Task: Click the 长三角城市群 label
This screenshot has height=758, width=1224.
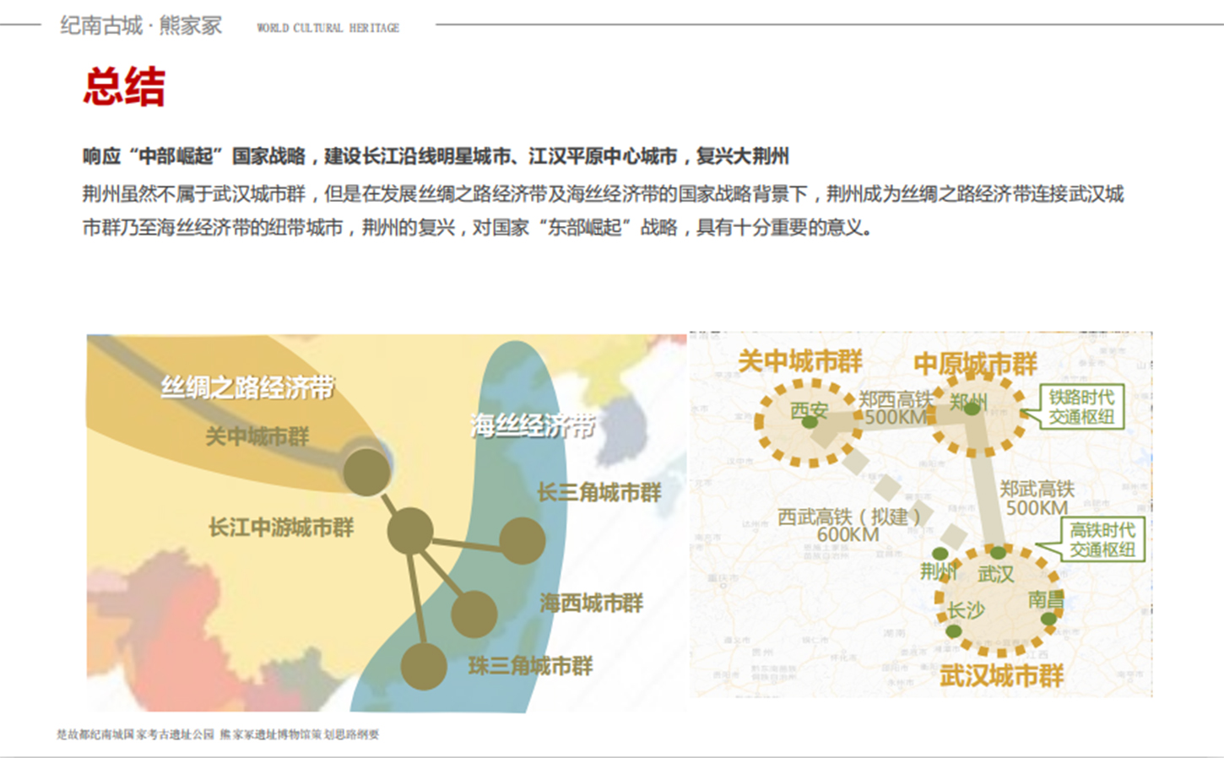Action: tap(599, 492)
